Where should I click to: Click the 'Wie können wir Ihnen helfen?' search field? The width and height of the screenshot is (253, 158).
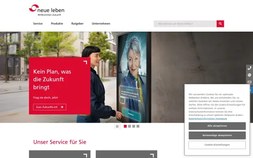(185, 24)
